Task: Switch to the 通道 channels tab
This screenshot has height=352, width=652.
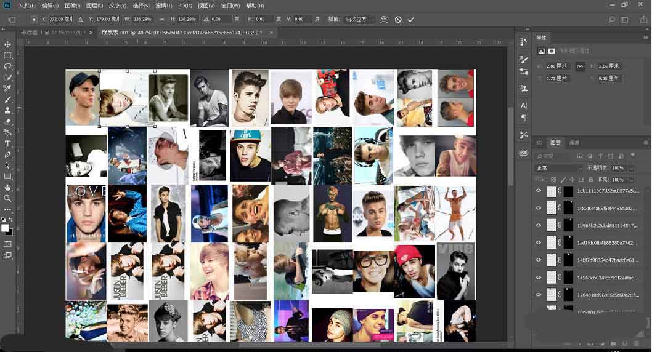Action: tap(574, 142)
